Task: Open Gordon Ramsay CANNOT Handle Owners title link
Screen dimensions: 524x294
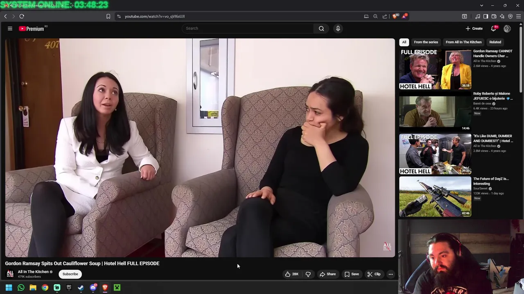Action: tap(493, 53)
